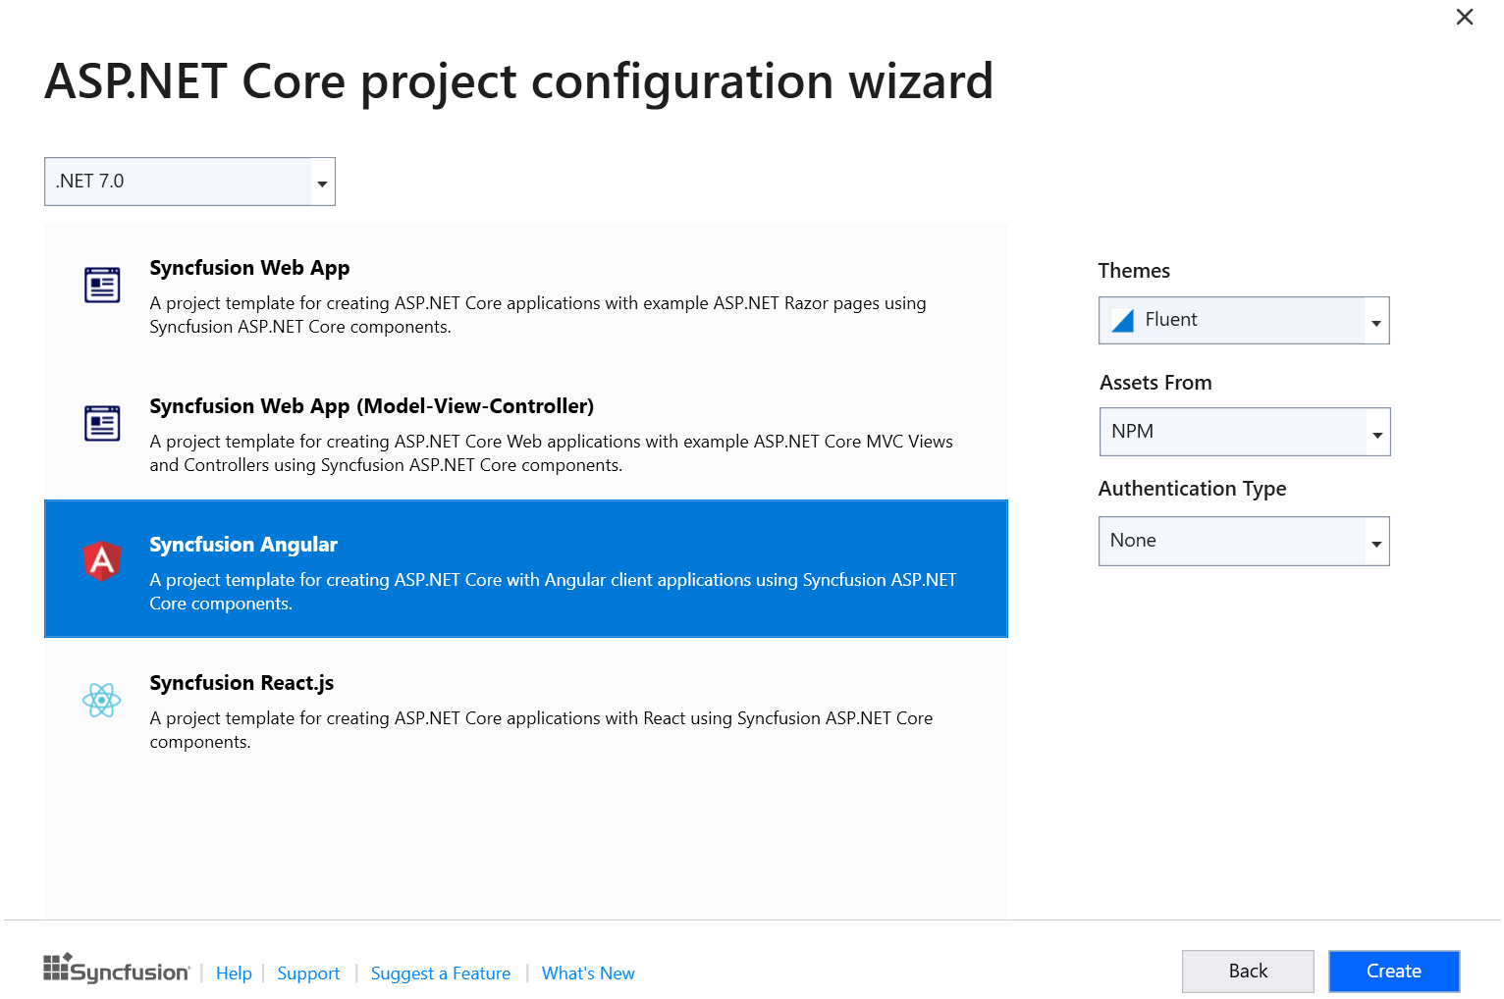Click the Assets From dropdown arrow
This screenshot has height=999, width=1504.
1377,435
